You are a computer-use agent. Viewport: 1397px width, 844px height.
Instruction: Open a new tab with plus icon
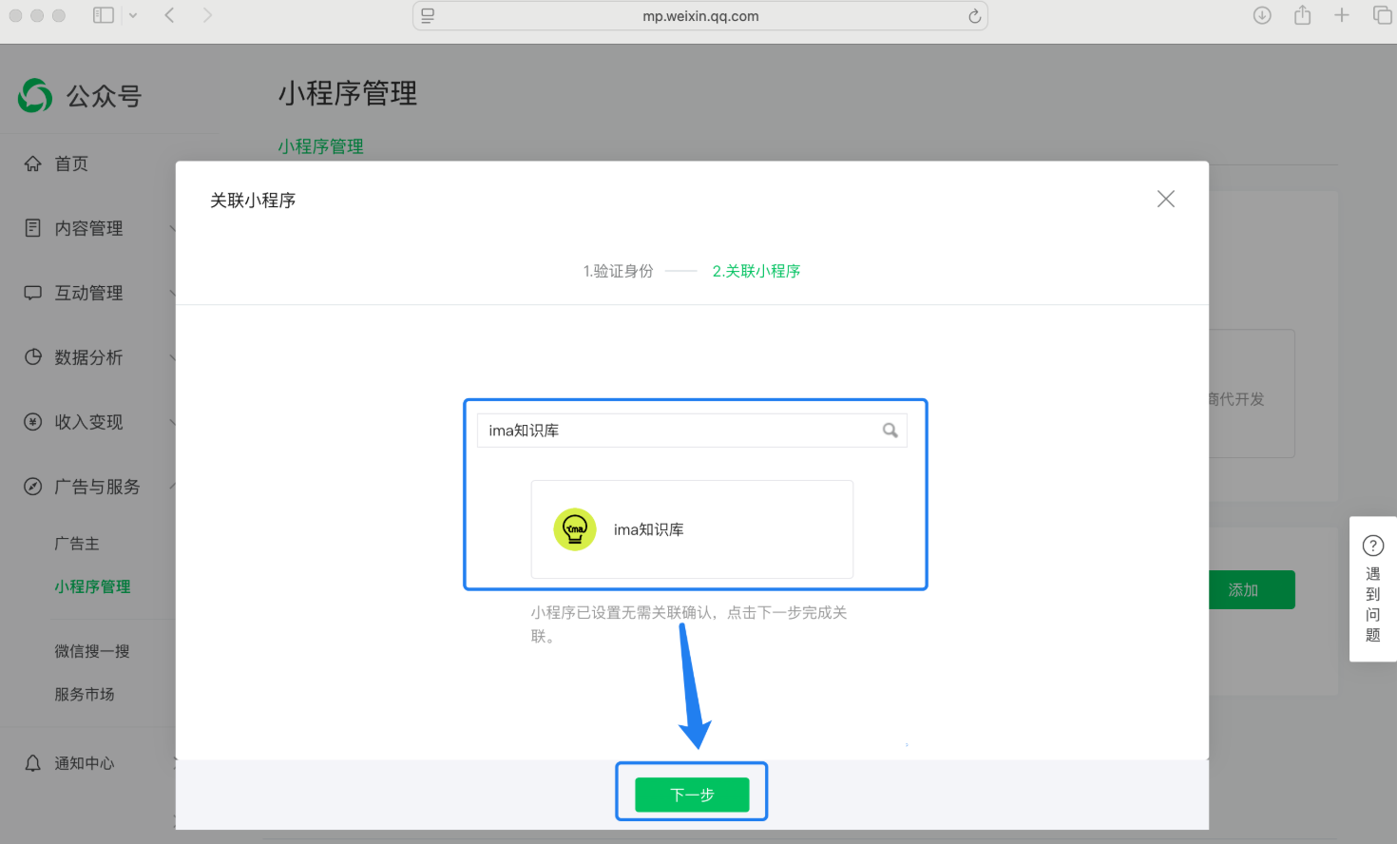(x=1342, y=15)
